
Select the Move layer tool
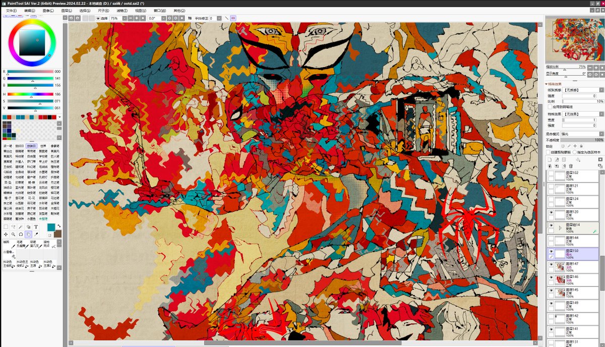click(x=6, y=235)
